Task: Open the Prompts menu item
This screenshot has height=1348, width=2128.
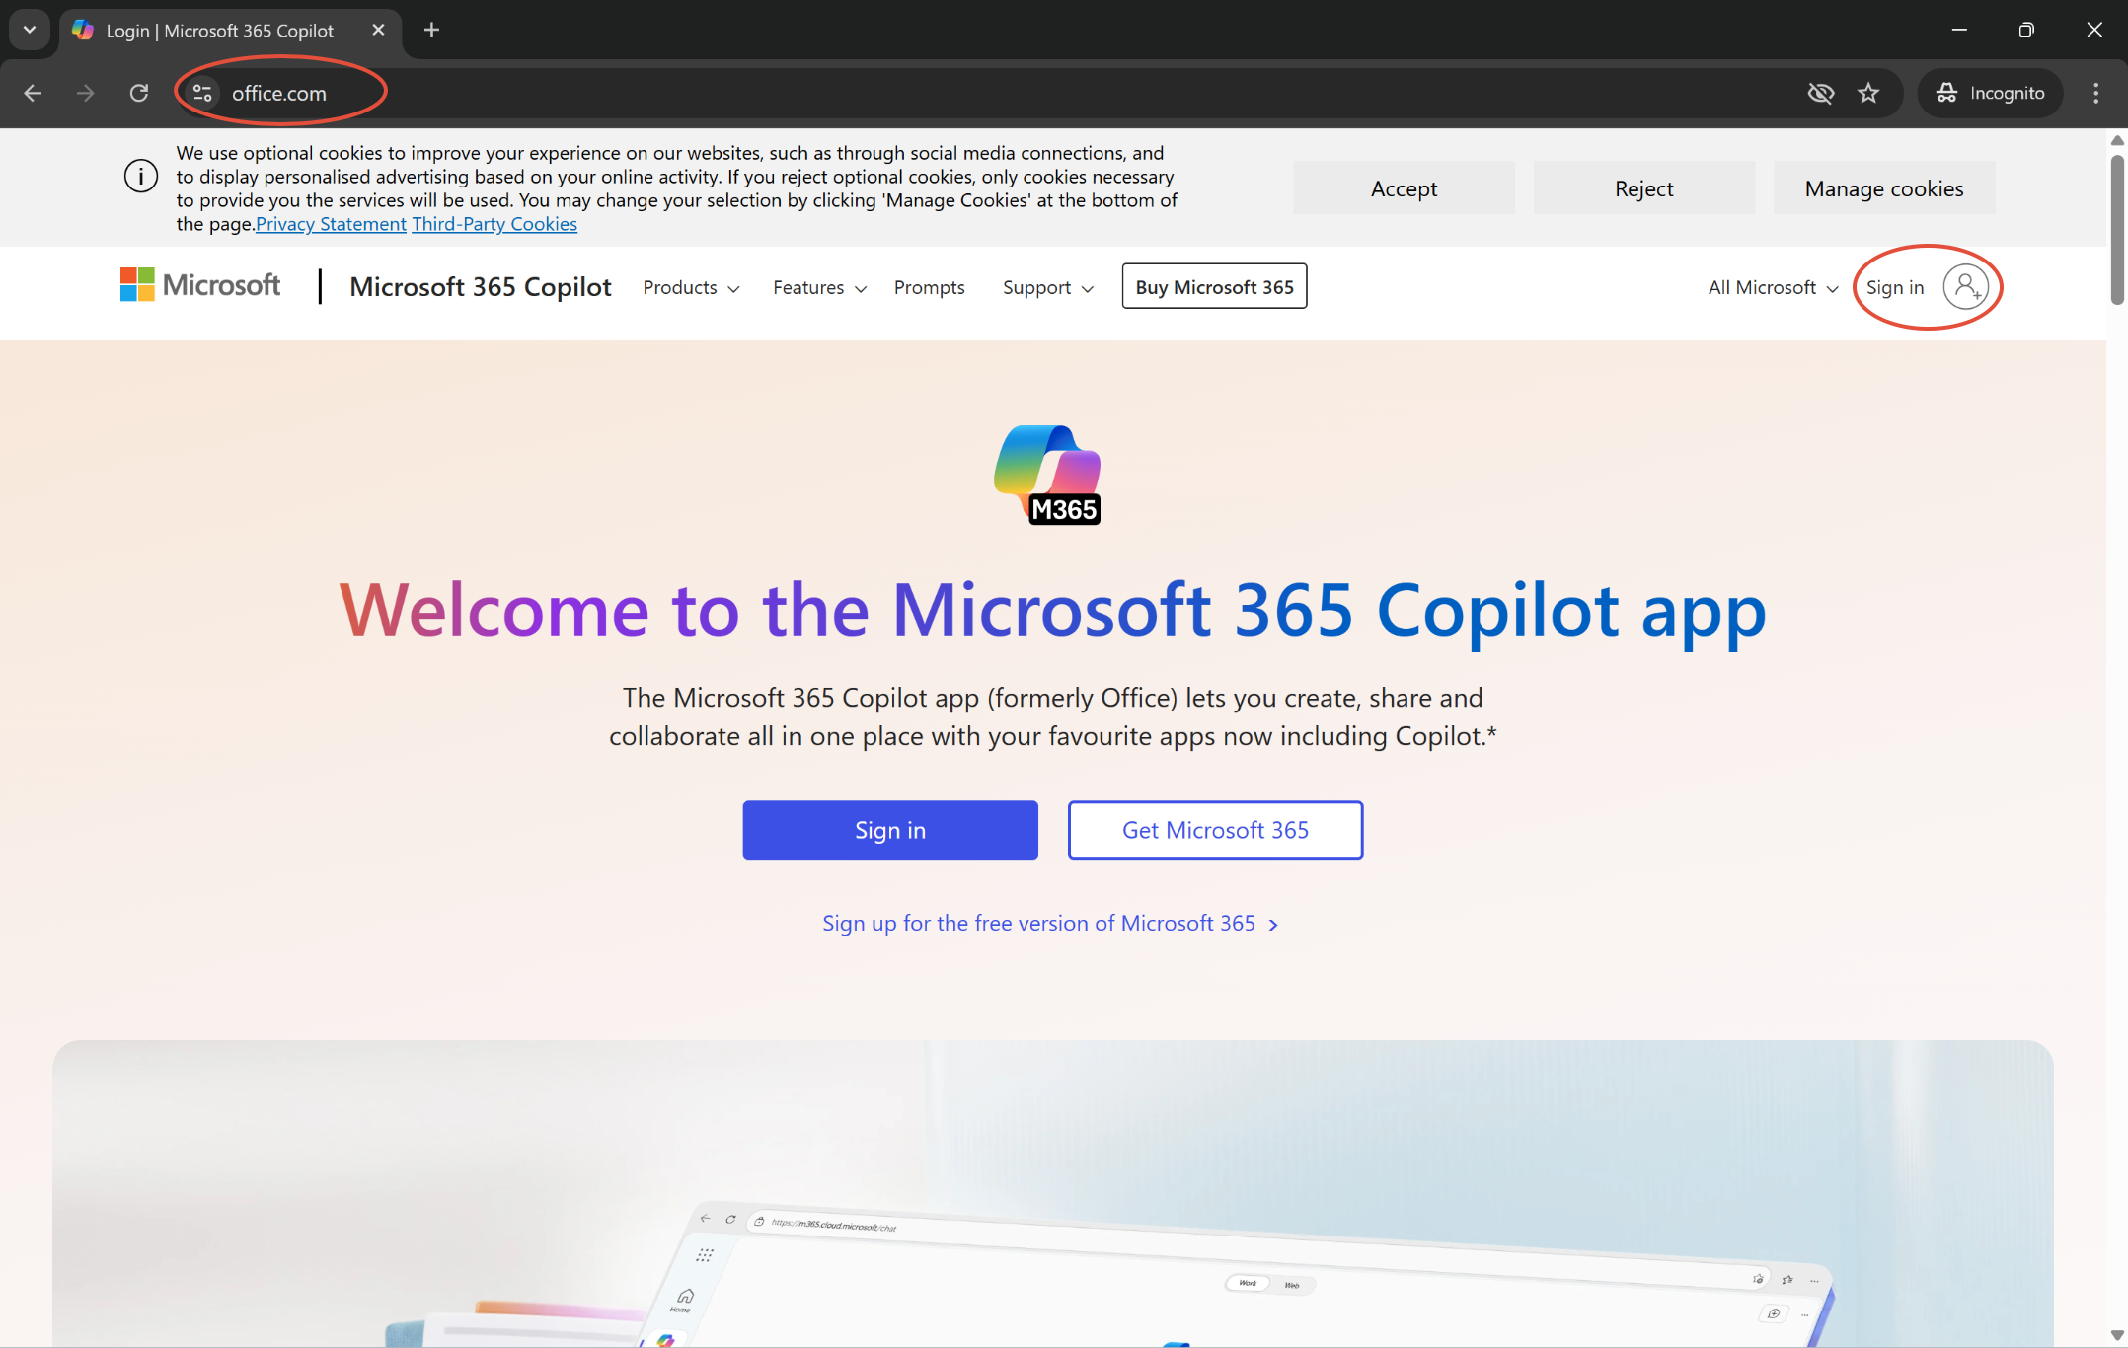Action: pyautogui.click(x=929, y=287)
